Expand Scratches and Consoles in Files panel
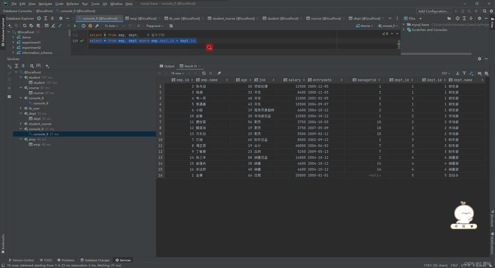Image resolution: width=495 pixels, height=268 pixels. (x=404, y=29)
